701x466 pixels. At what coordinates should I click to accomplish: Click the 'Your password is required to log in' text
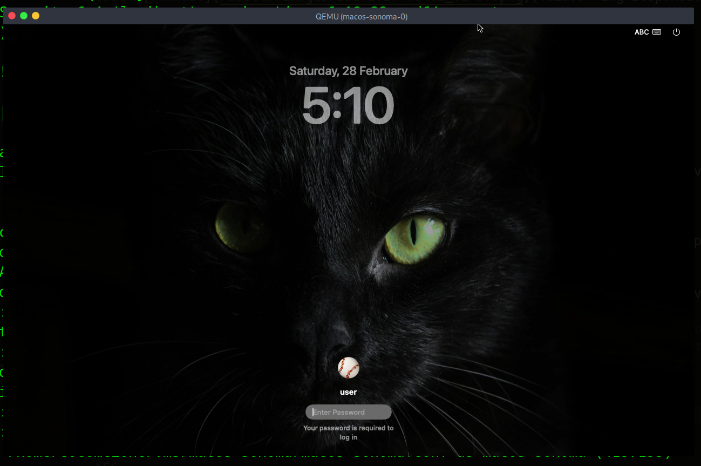(x=348, y=432)
